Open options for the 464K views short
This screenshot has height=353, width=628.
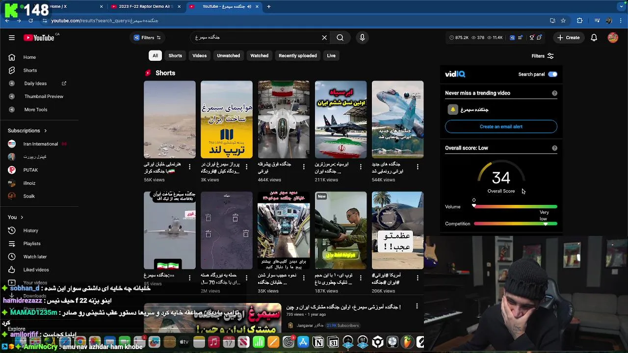pos(303,167)
